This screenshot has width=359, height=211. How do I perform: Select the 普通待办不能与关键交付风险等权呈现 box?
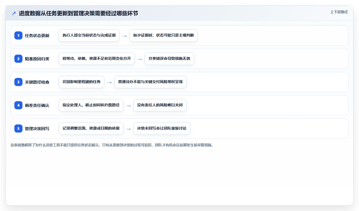[150, 82]
